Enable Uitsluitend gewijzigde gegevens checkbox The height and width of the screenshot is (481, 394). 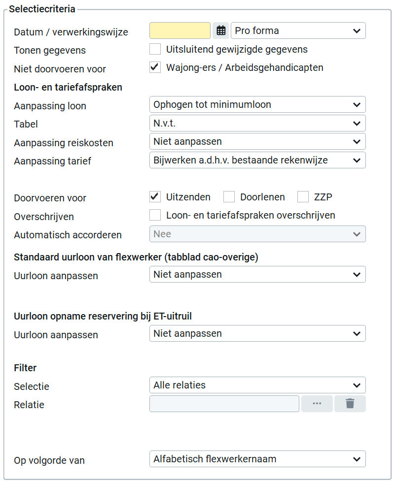[155, 49]
